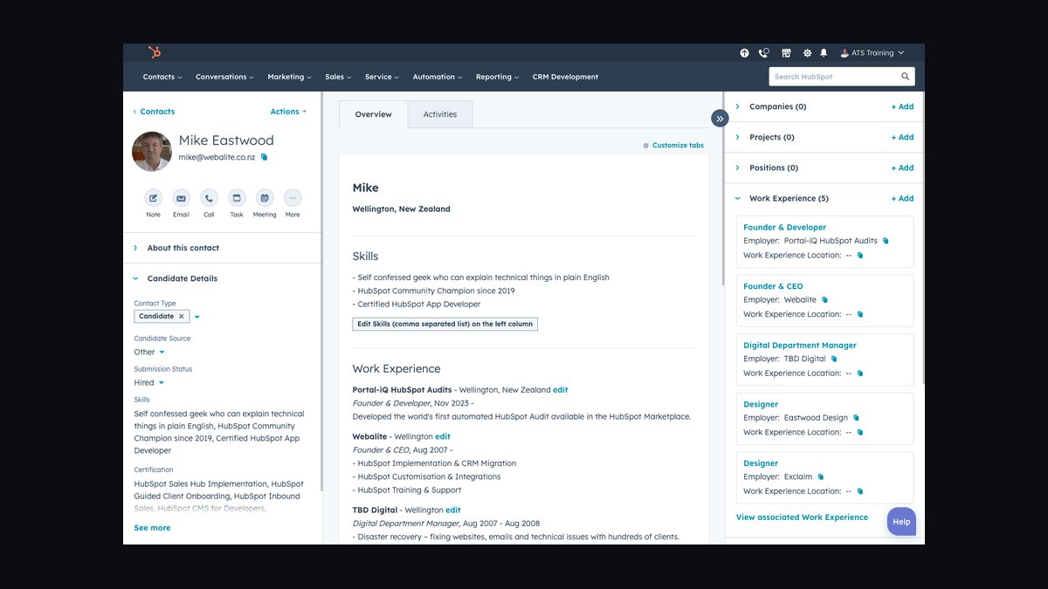Click the Email action icon
Image resolution: width=1048 pixels, height=589 pixels.
[181, 198]
